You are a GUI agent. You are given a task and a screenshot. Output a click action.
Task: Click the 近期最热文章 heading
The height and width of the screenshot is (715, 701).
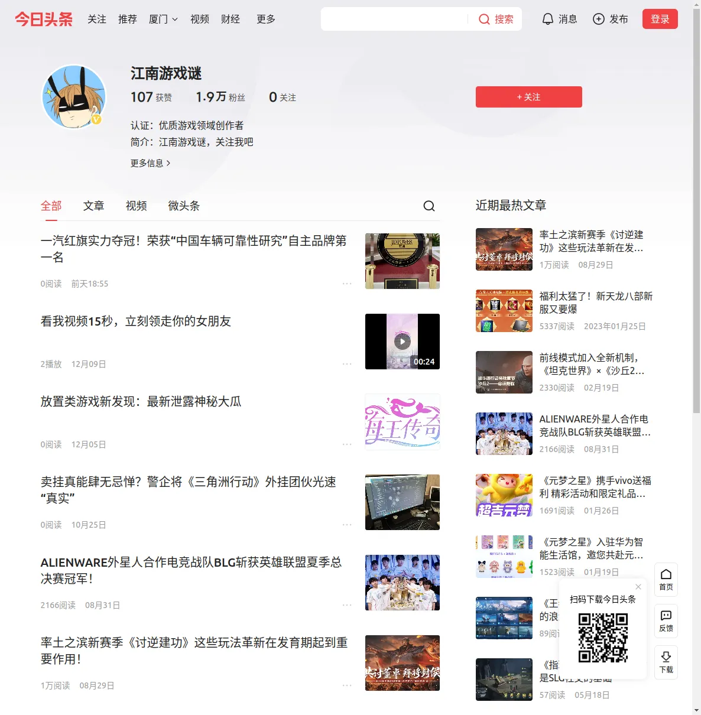tap(511, 205)
